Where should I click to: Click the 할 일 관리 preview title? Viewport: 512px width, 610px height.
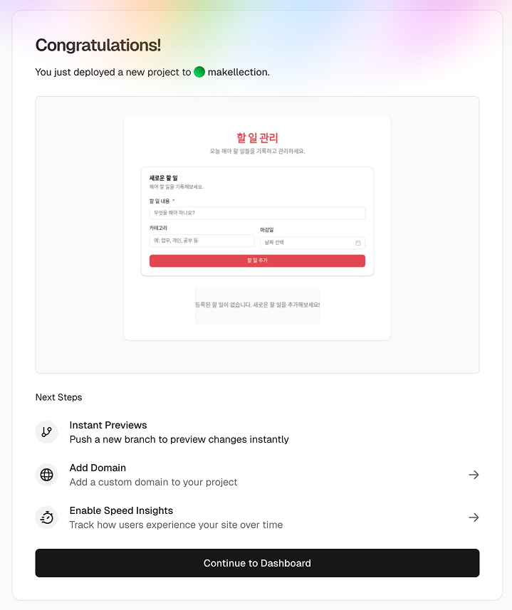click(257, 138)
